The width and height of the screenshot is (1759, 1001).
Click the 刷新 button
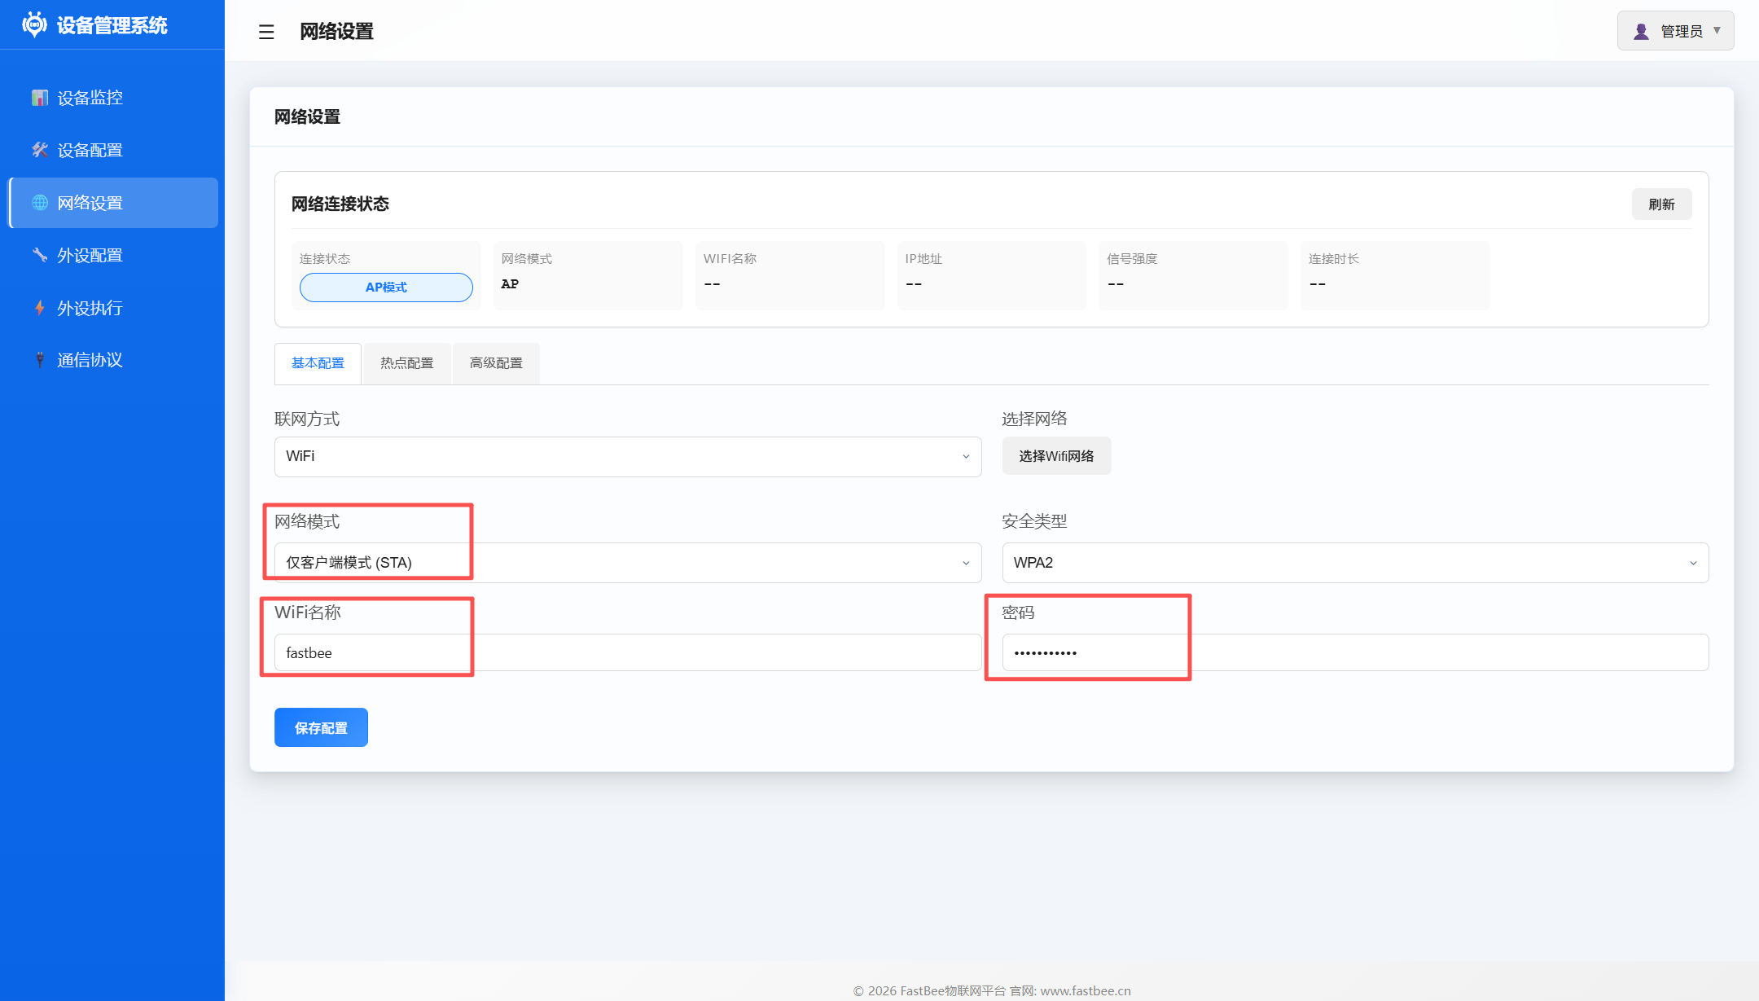(x=1661, y=204)
